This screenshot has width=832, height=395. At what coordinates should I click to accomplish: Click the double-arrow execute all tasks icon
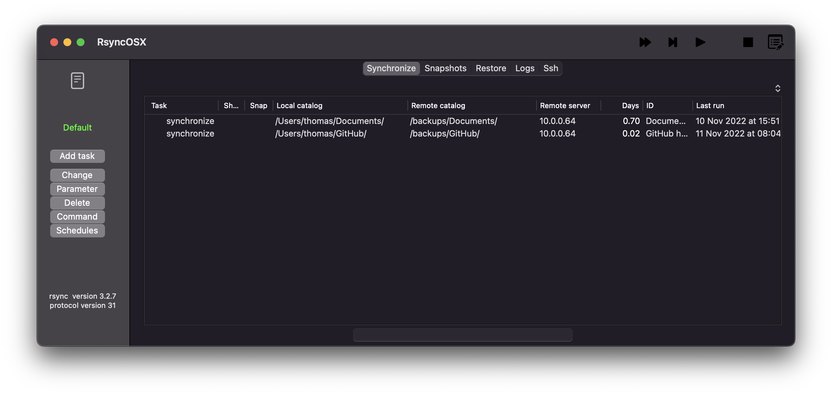pos(645,42)
